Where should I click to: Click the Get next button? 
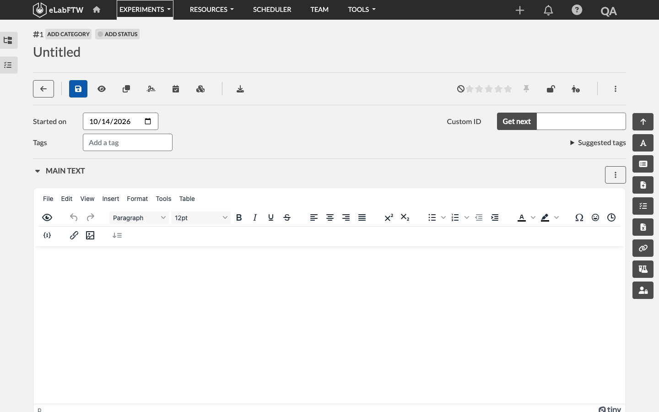coord(517,121)
